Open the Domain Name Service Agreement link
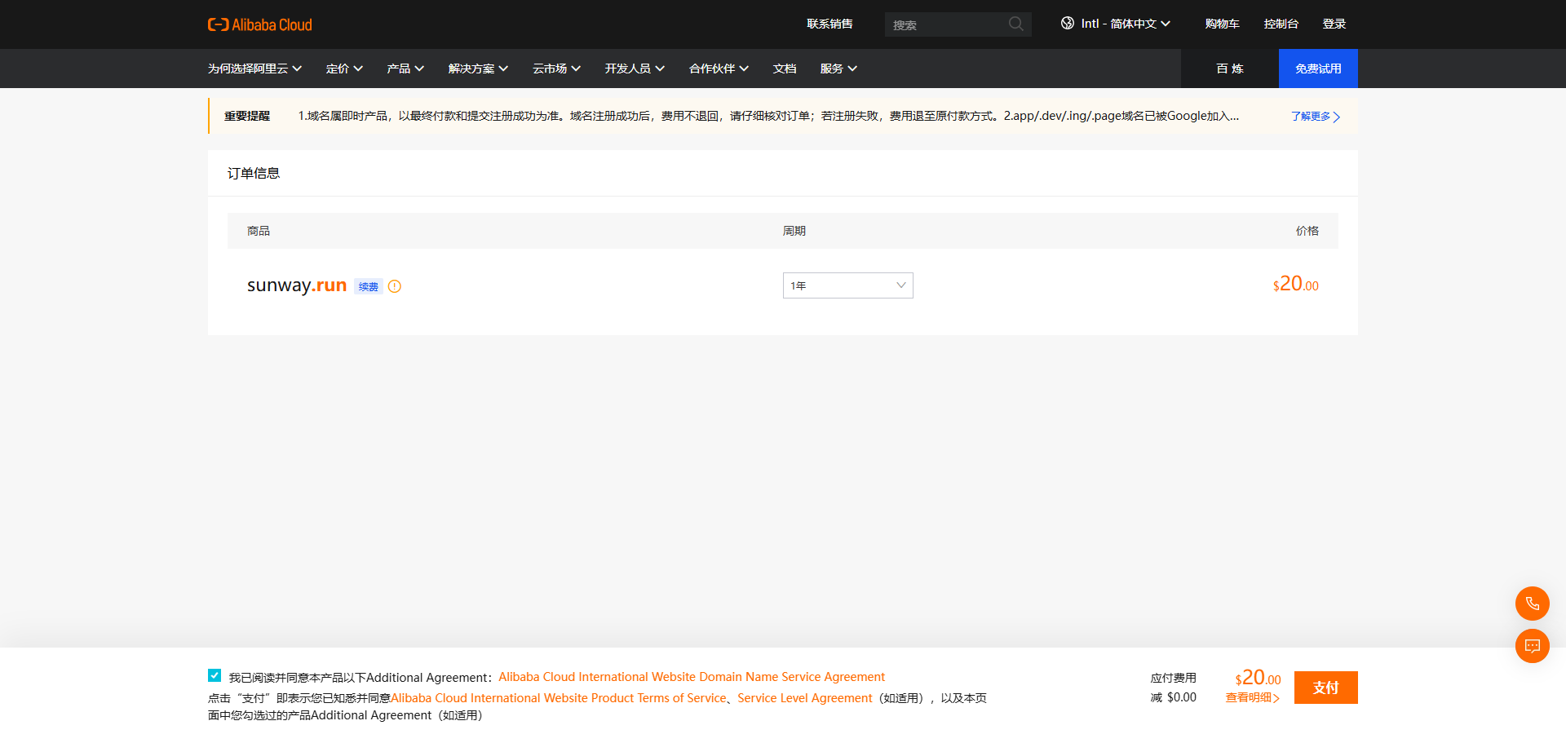Image resolution: width=1566 pixels, height=743 pixels. coord(691,676)
